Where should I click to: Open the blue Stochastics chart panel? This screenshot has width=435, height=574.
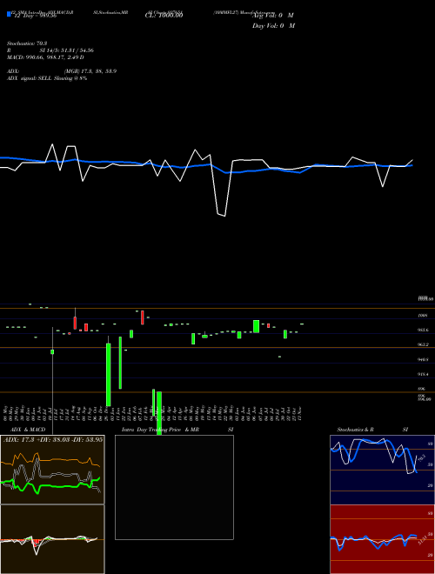pyautogui.click(x=382, y=470)
